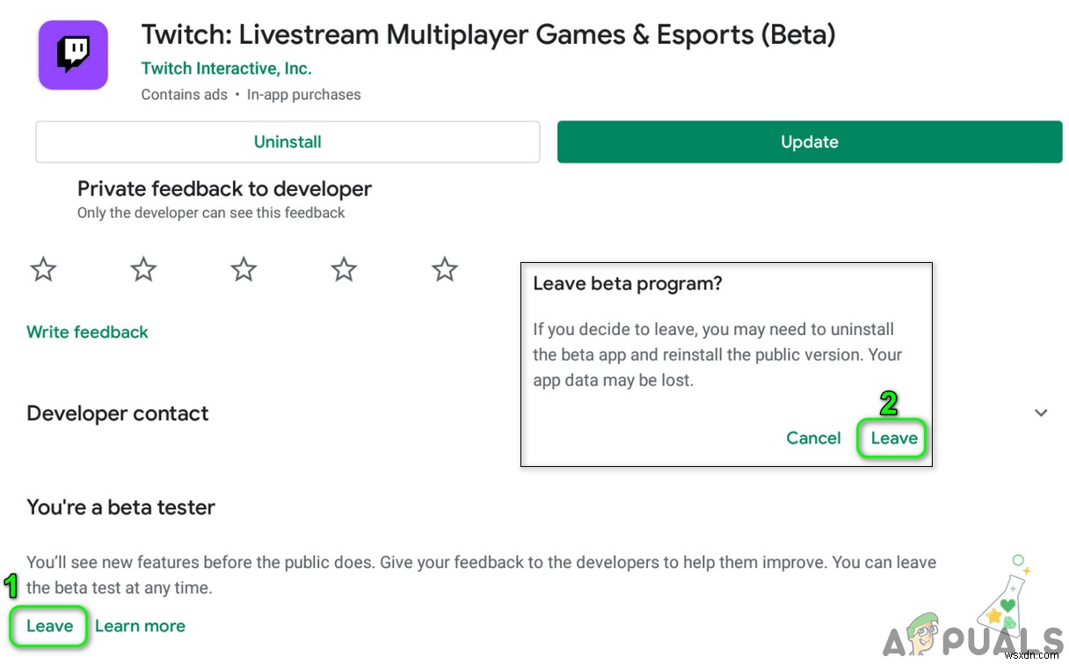Click the app title text
The height and width of the screenshot is (664, 1069).
click(x=488, y=34)
